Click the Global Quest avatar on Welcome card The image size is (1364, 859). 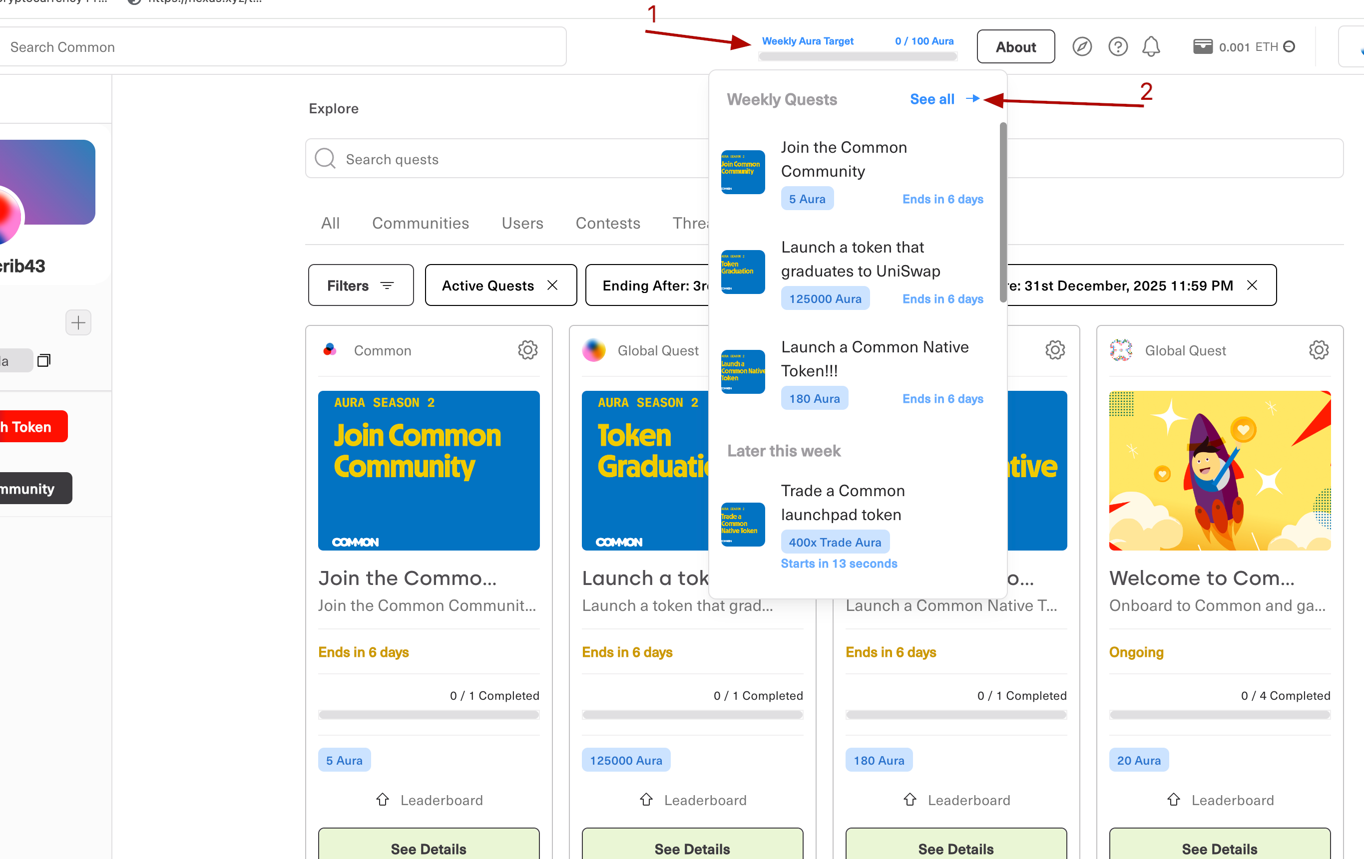coord(1121,350)
